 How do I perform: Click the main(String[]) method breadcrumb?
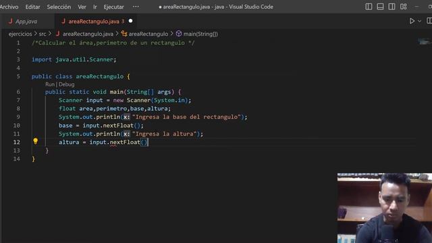(200, 34)
